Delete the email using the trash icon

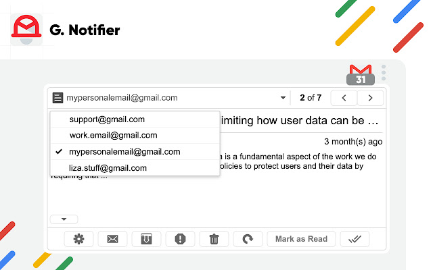pos(214,239)
